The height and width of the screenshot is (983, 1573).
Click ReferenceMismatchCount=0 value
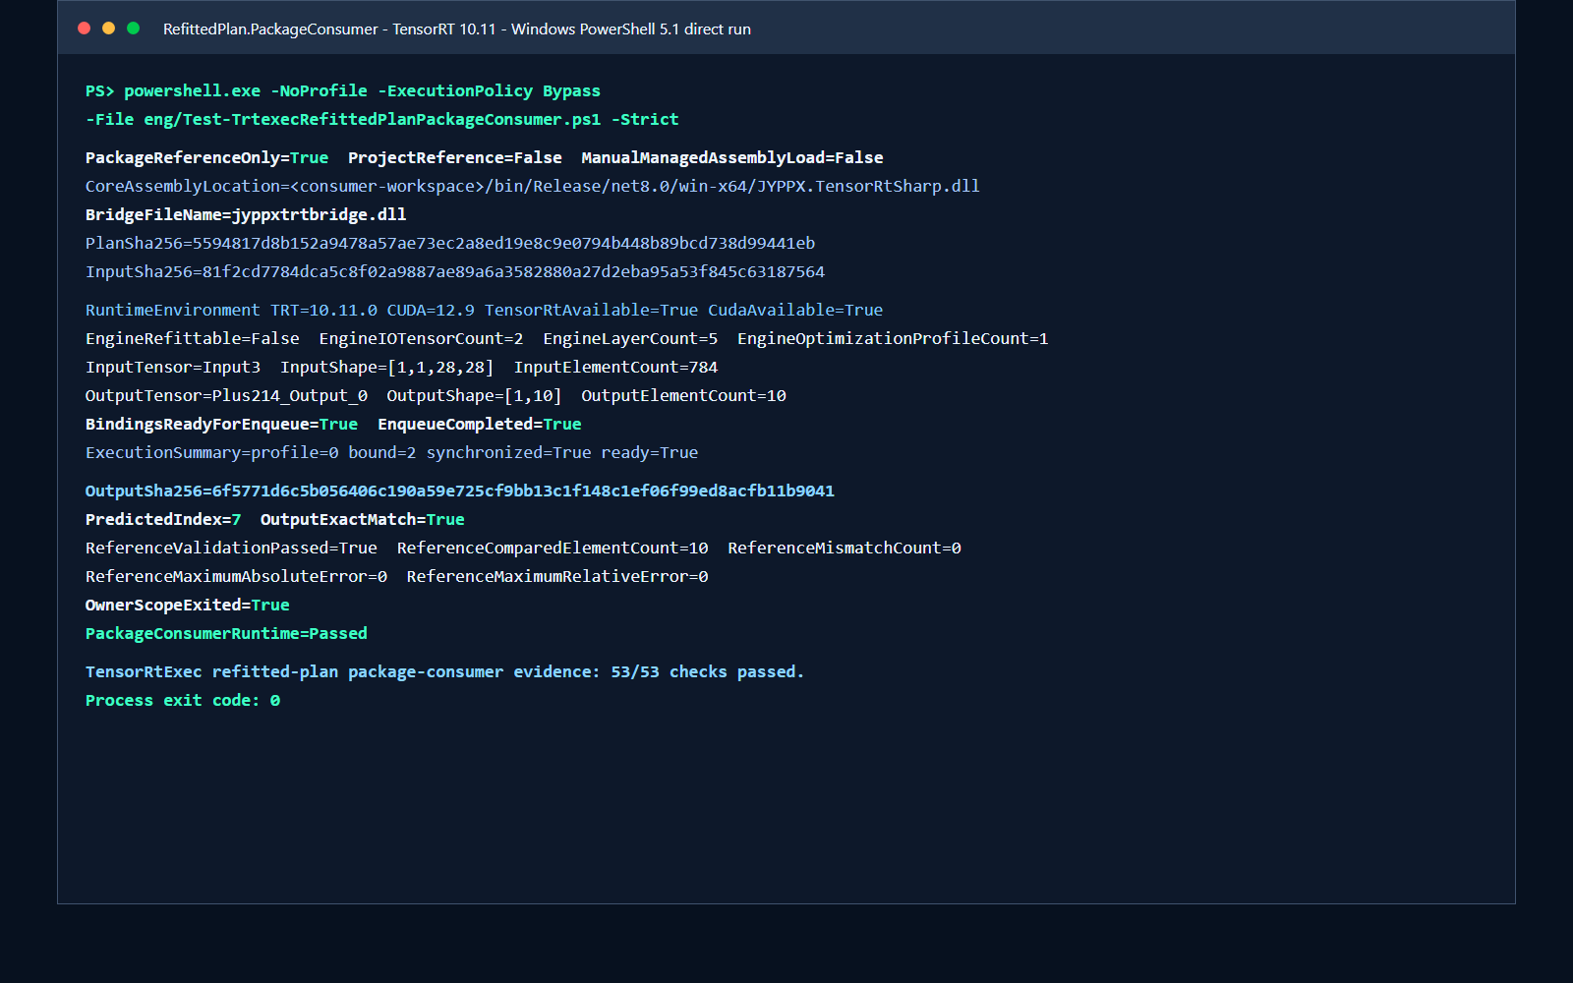pos(845,549)
